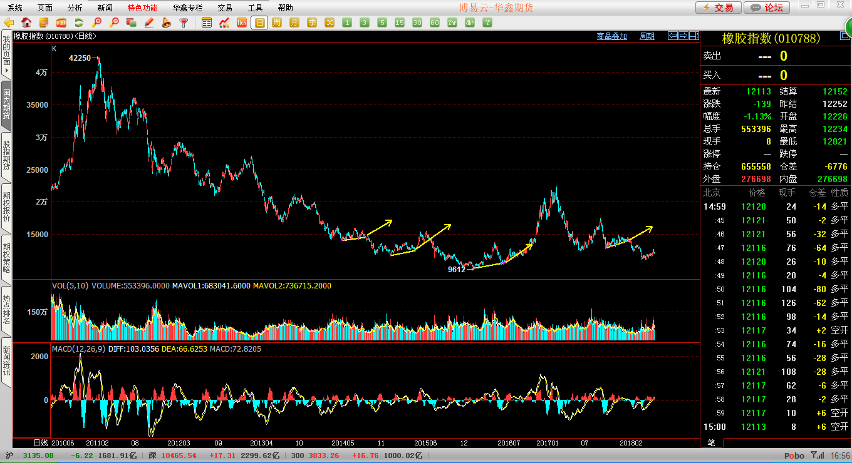Select the 季 quarterly period button
Image resolution: width=852 pixels, height=463 pixels.
[312, 23]
